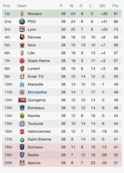Select Valenciennes in the table
Image resolution: width=124 pixels, height=173 pixels.
pos(39,131)
